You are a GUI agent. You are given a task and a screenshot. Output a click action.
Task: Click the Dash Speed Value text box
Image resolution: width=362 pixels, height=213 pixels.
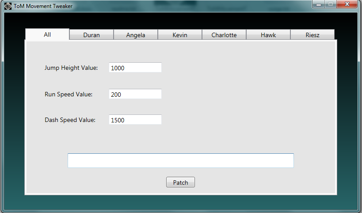tap(135, 120)
